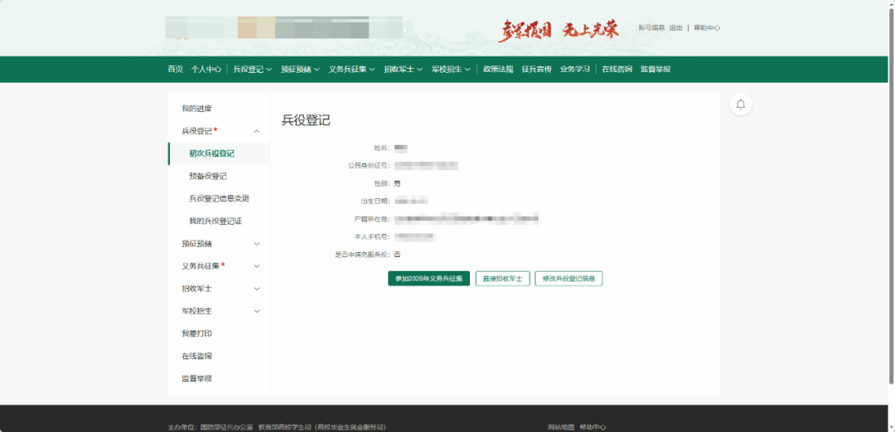This screenshot has width=895, height=432.
Task: Open 个人中心 in navigation bar
Action: [206, 70]
